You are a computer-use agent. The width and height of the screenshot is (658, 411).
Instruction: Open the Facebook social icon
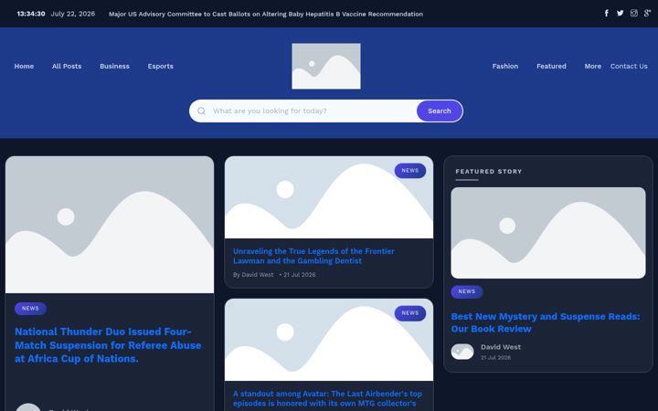tap(607, 14)
